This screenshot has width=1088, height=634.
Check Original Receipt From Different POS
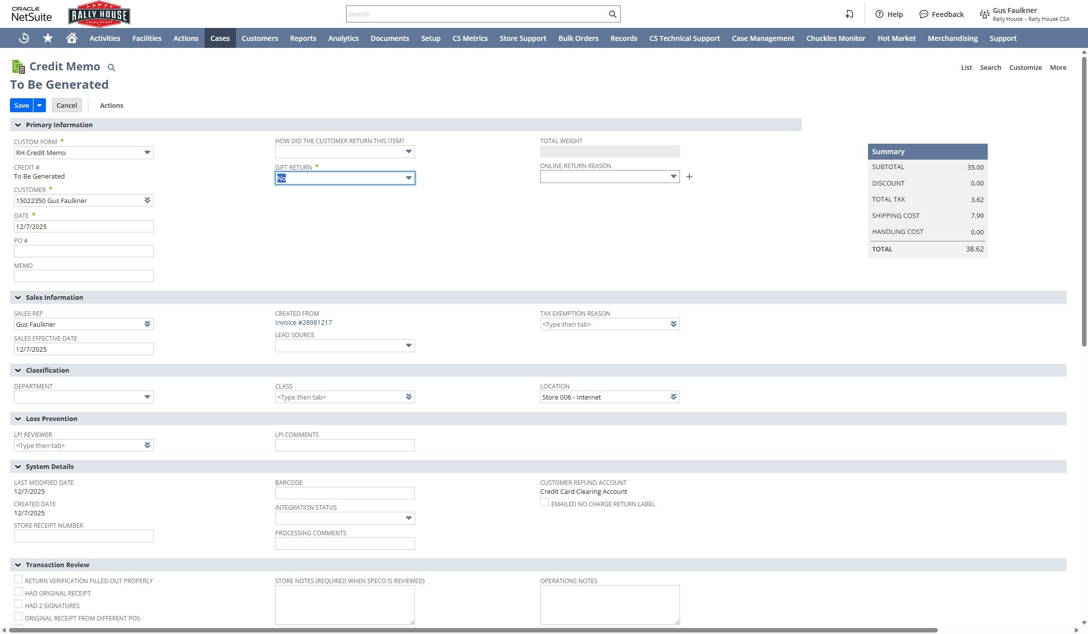[18, 617]
